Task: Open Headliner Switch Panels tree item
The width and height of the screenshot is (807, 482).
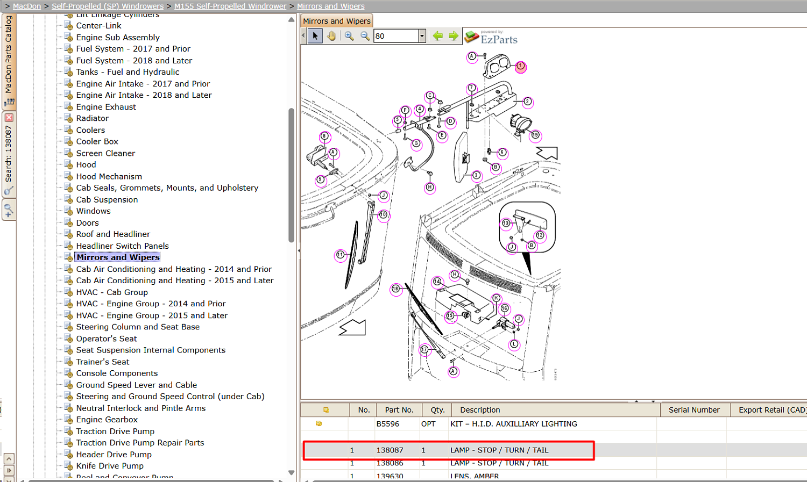Action: (x=122, y=246)
